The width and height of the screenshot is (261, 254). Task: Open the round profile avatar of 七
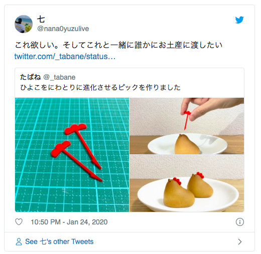pos(24,24)
